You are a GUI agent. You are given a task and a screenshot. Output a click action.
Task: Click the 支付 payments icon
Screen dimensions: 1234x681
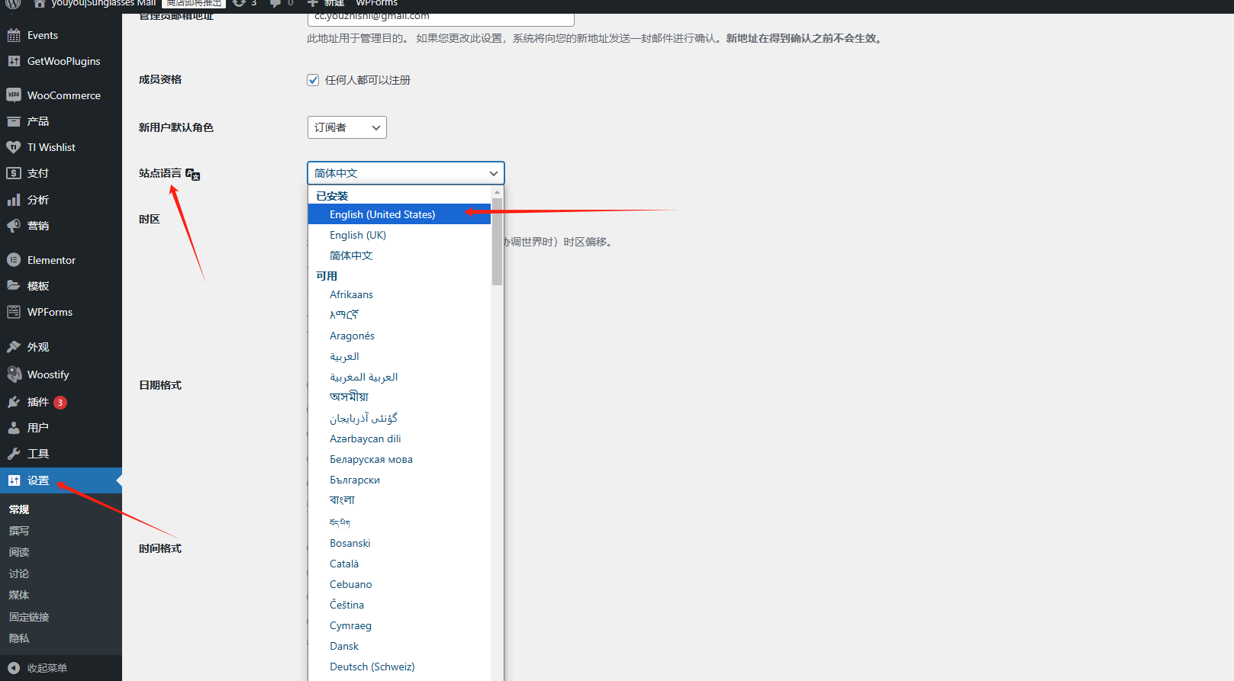click(14, 173)
